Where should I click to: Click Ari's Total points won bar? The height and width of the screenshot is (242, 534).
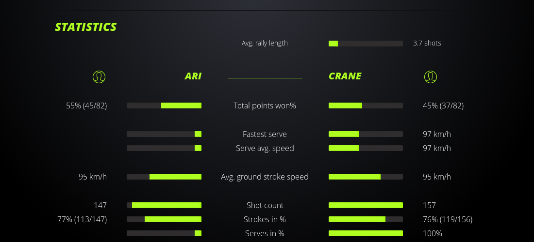164,106
